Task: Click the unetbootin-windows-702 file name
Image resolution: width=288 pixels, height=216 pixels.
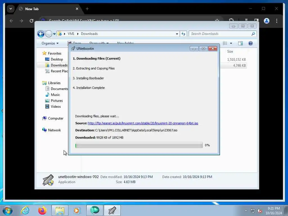Action: [x=78, y=177]
